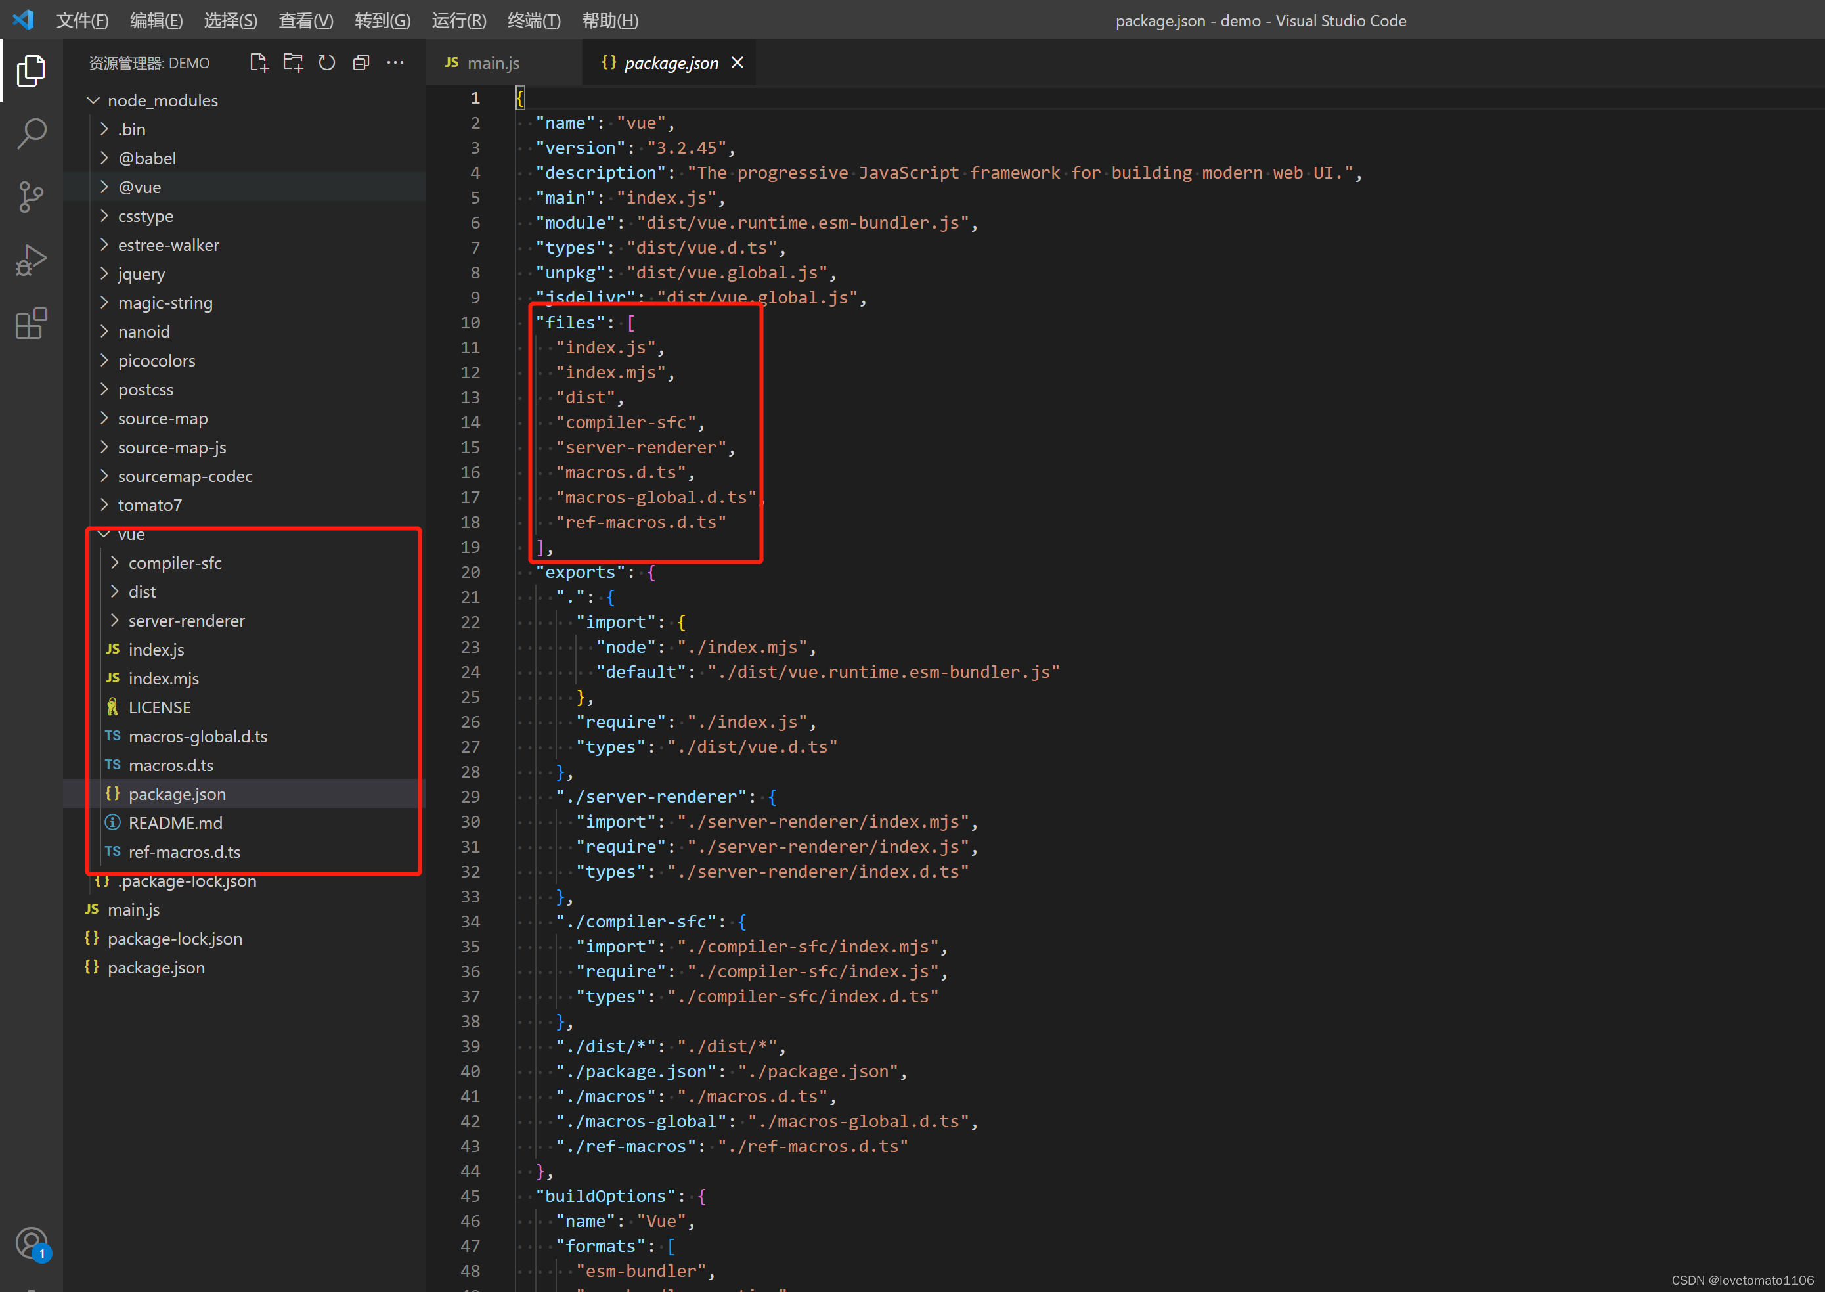Viewport: 1825px width, 1292px height.
Task: Collapse all folders in explorer
Action: click(361, 63)
